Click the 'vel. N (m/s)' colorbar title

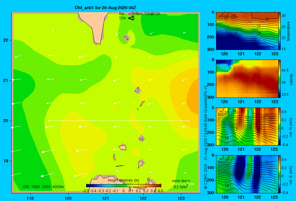point(291,127)
